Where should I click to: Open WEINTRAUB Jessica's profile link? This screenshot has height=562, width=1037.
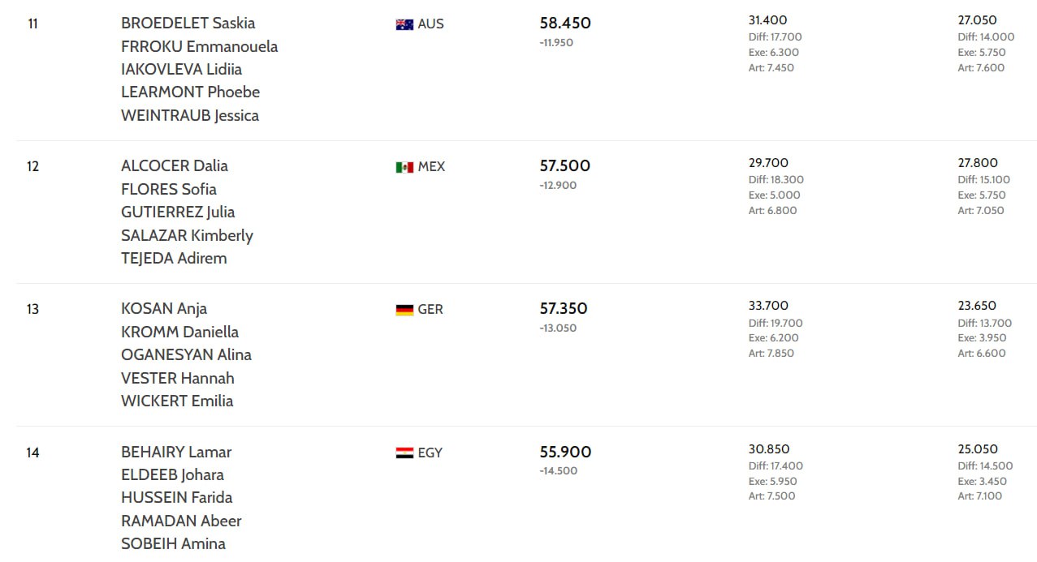[190, 115]
